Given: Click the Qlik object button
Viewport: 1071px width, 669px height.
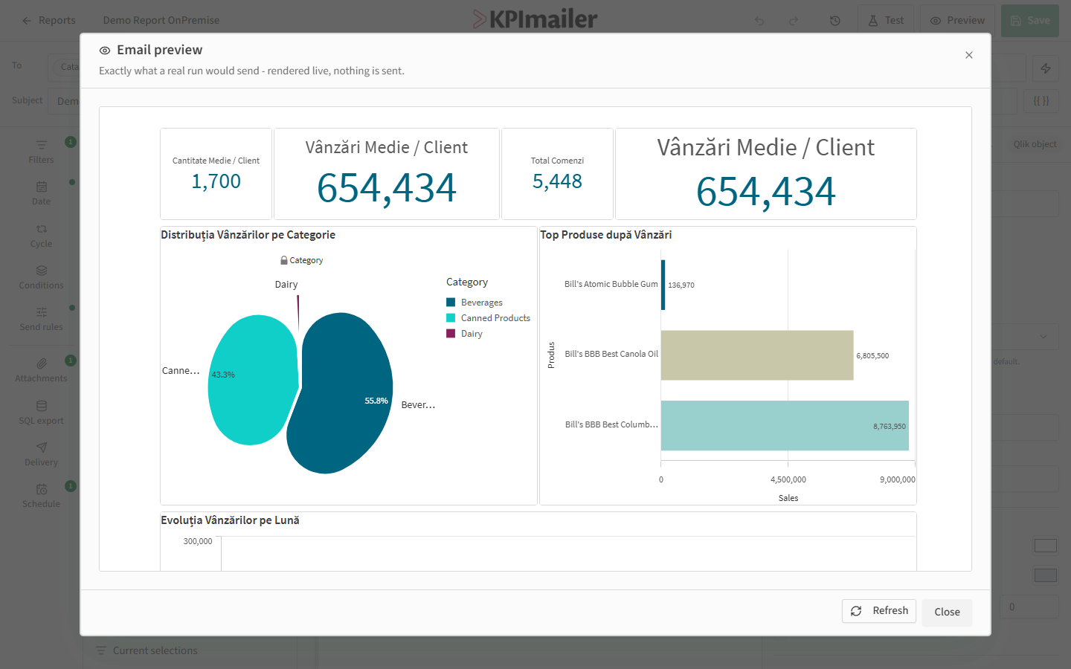Looking at the screenshot, I should pos(1035,144).
